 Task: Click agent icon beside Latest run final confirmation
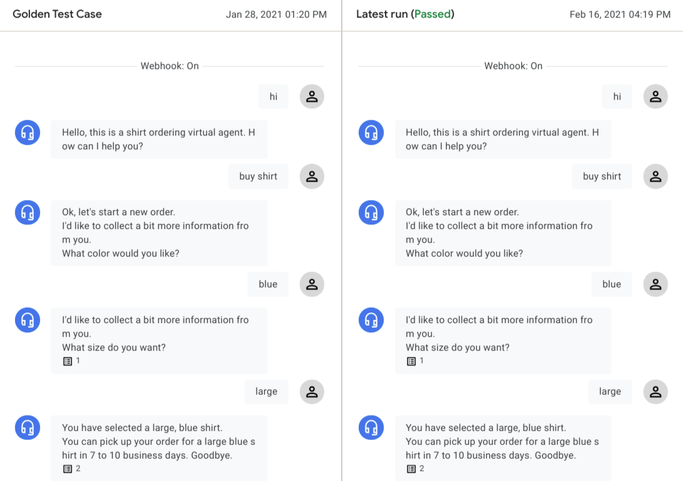(x=371, y=428)
